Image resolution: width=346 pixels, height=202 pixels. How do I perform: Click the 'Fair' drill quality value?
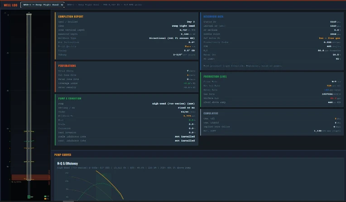(x=188, y=47)
